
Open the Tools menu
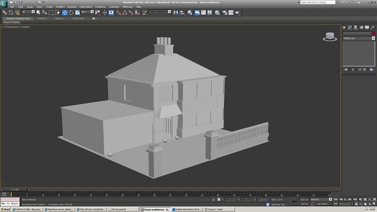[20, 7]
